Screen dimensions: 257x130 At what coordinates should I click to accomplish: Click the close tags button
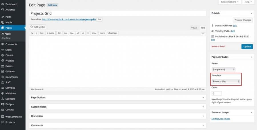(x=113, y=33)
